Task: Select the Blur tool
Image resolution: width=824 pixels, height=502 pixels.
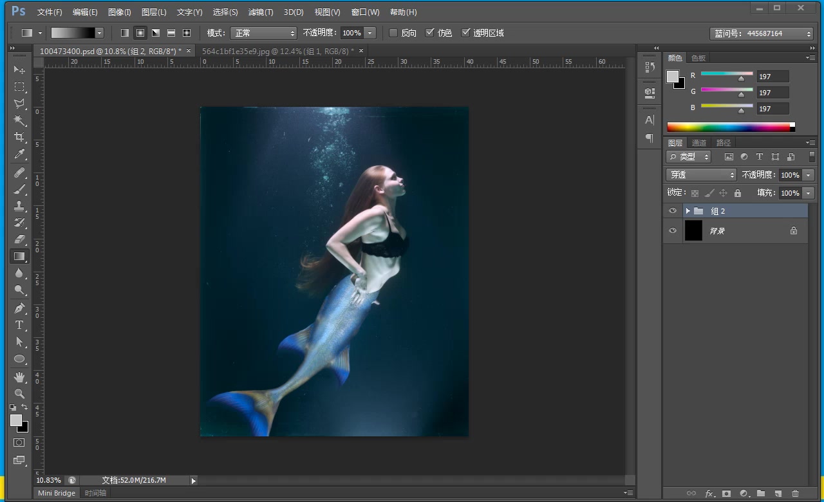Action: pos(19,273)
